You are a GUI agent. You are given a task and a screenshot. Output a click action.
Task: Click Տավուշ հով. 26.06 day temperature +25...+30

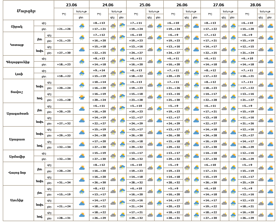(x=173, y=100)
